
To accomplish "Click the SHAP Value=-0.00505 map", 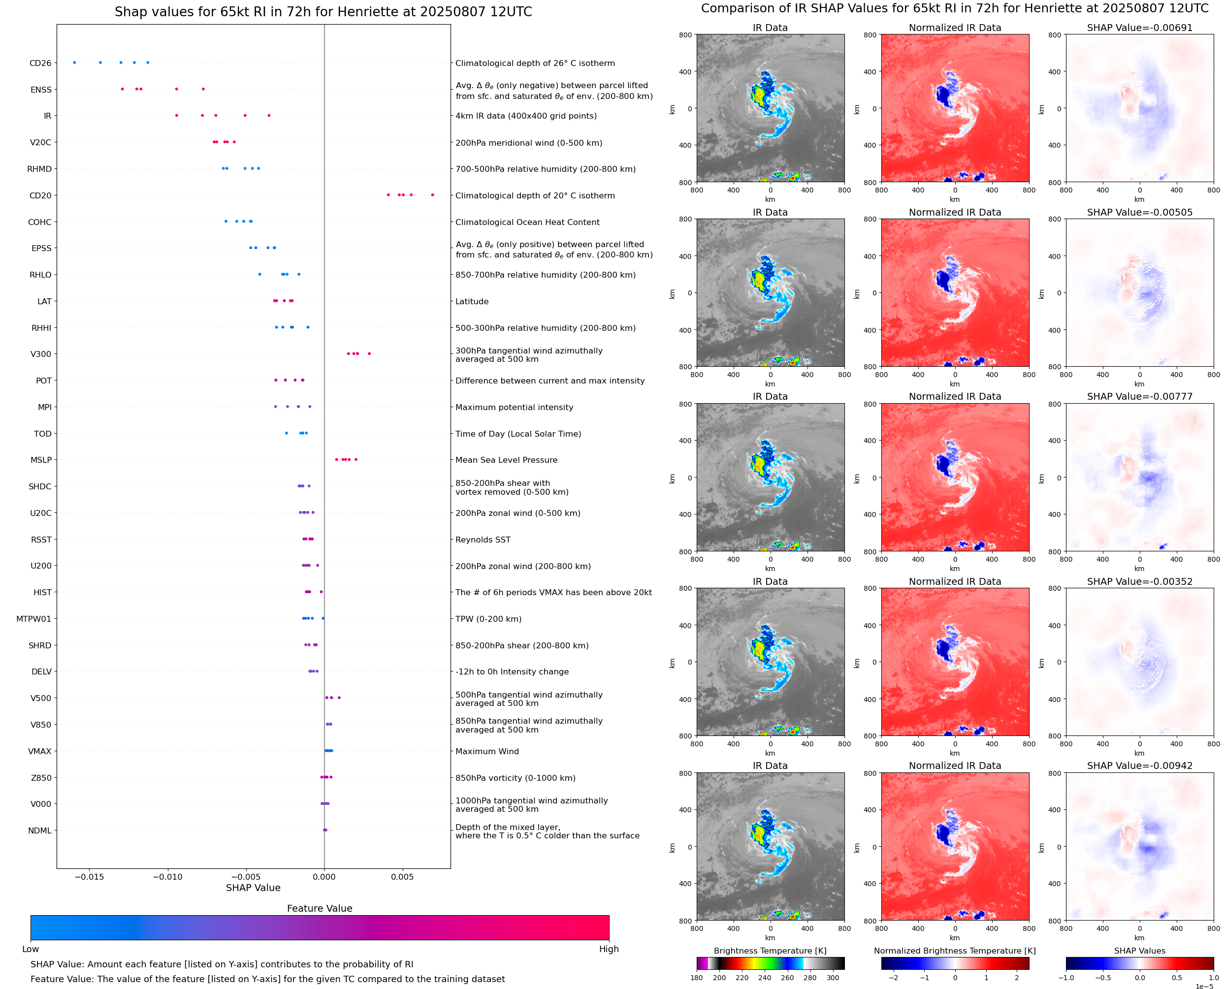I will click(x=1139, y=293).
